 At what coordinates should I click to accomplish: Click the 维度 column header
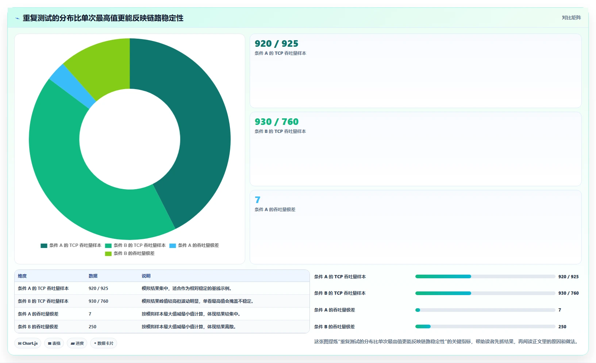[x=22, y=276]
